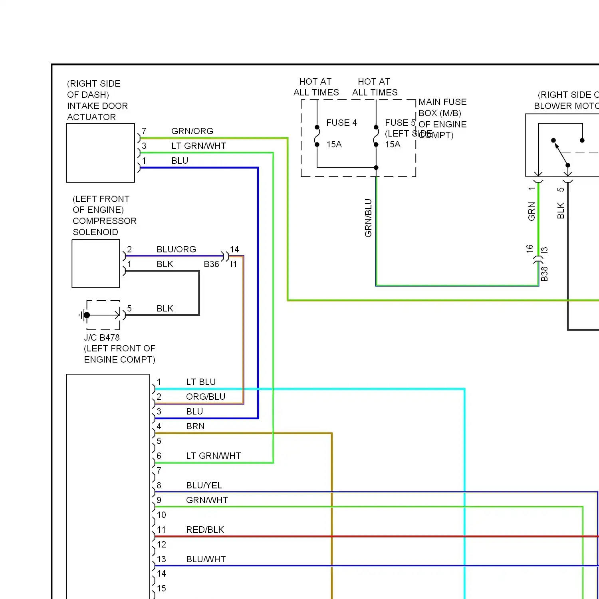Click the LT GRN/WHT label at pin 6

click(x=213, y=456)
